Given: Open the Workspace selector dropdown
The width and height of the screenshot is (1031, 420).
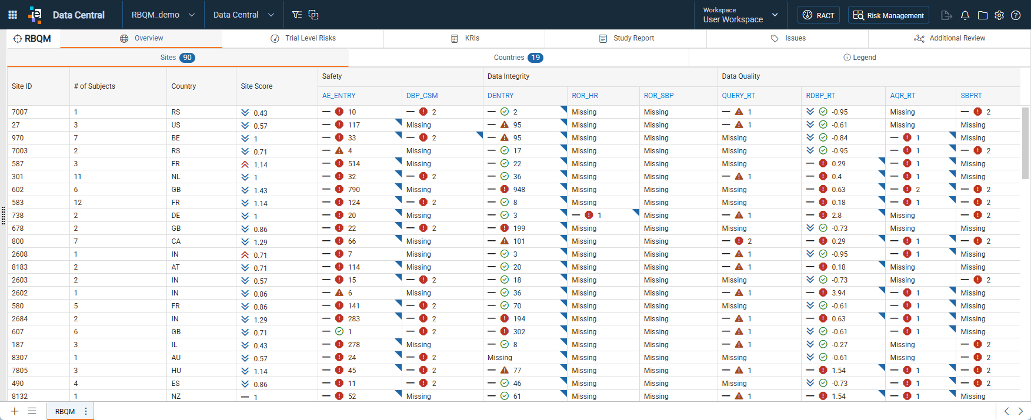Looking at the screenshot, I should (x=740, y=15).
